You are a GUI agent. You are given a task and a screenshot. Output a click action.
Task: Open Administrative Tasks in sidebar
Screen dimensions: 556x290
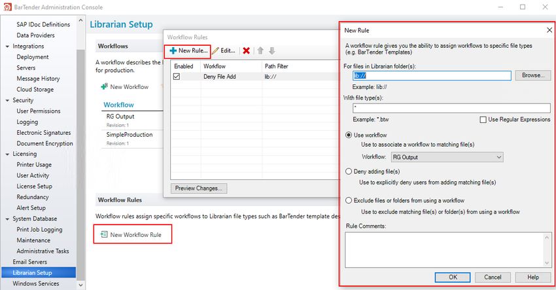[43, 251]
